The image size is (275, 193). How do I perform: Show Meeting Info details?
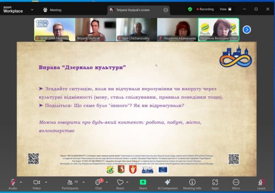coord(192,184)
